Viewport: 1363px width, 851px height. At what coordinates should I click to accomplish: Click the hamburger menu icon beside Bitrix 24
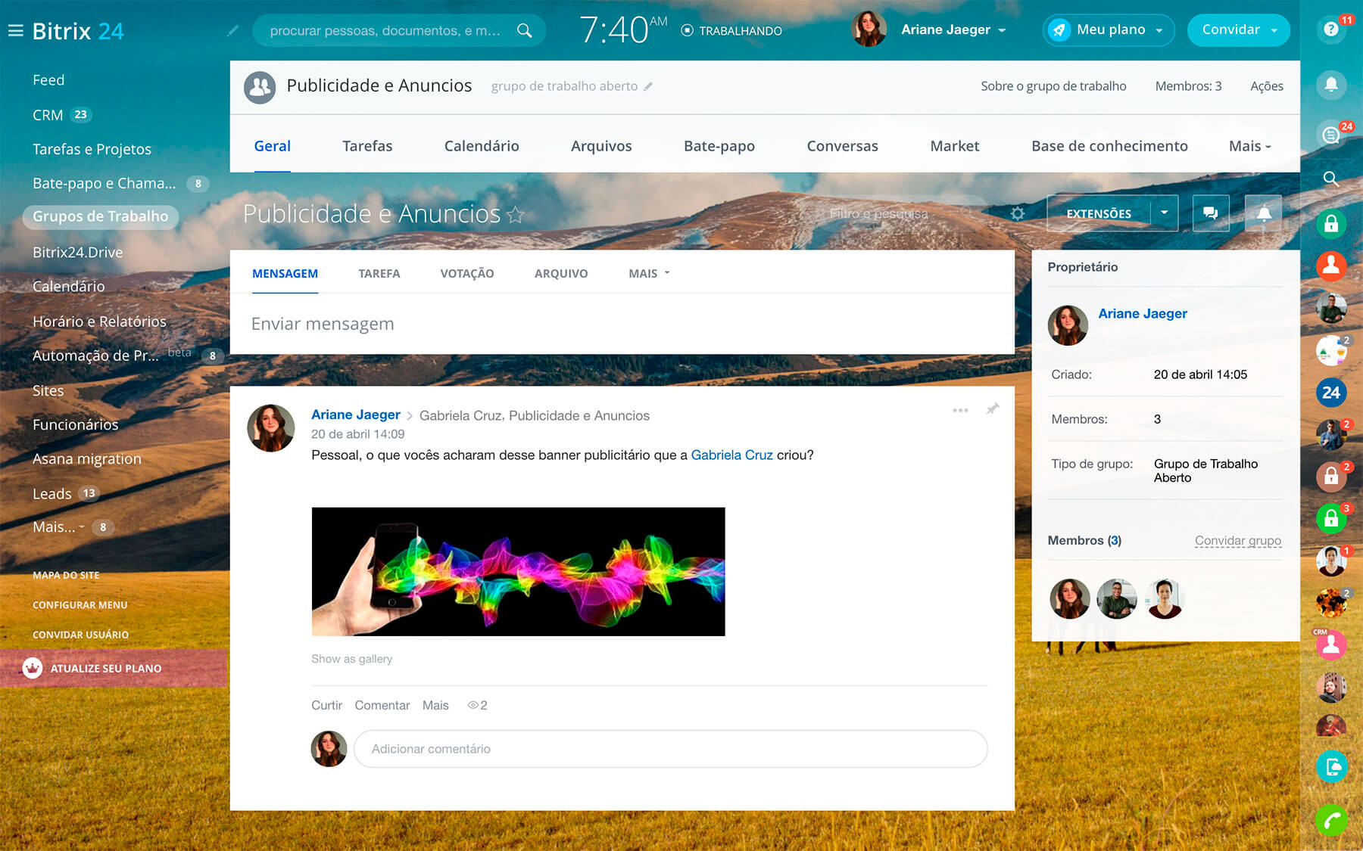tap(15, 31)
